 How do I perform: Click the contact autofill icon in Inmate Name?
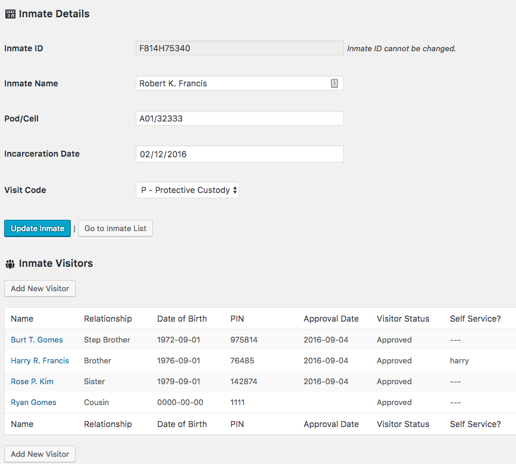334,83
